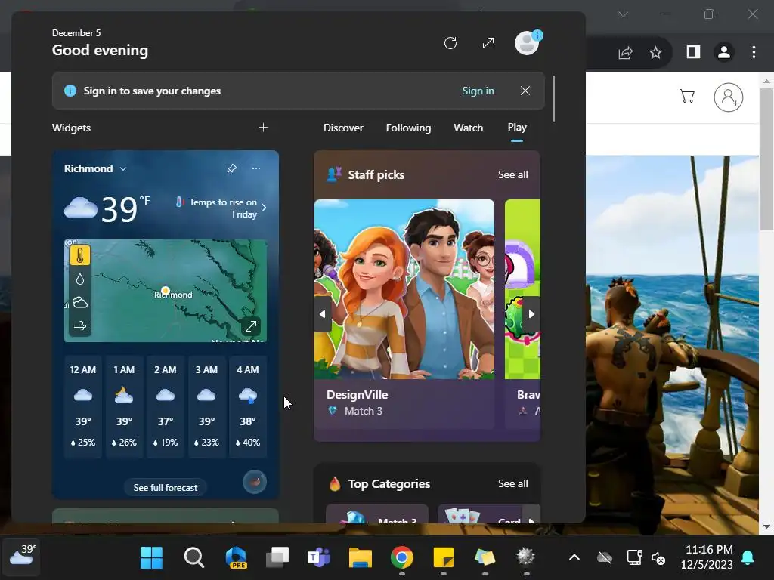The width and height of the screenshot is (774, 580).
Task: Open Task View on the taskbar
Action: (x=277, y=557)
